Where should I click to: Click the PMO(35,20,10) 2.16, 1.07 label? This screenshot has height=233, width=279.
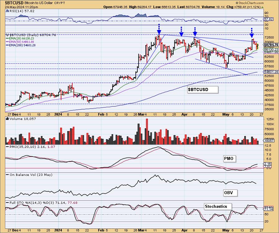point(32,147)
